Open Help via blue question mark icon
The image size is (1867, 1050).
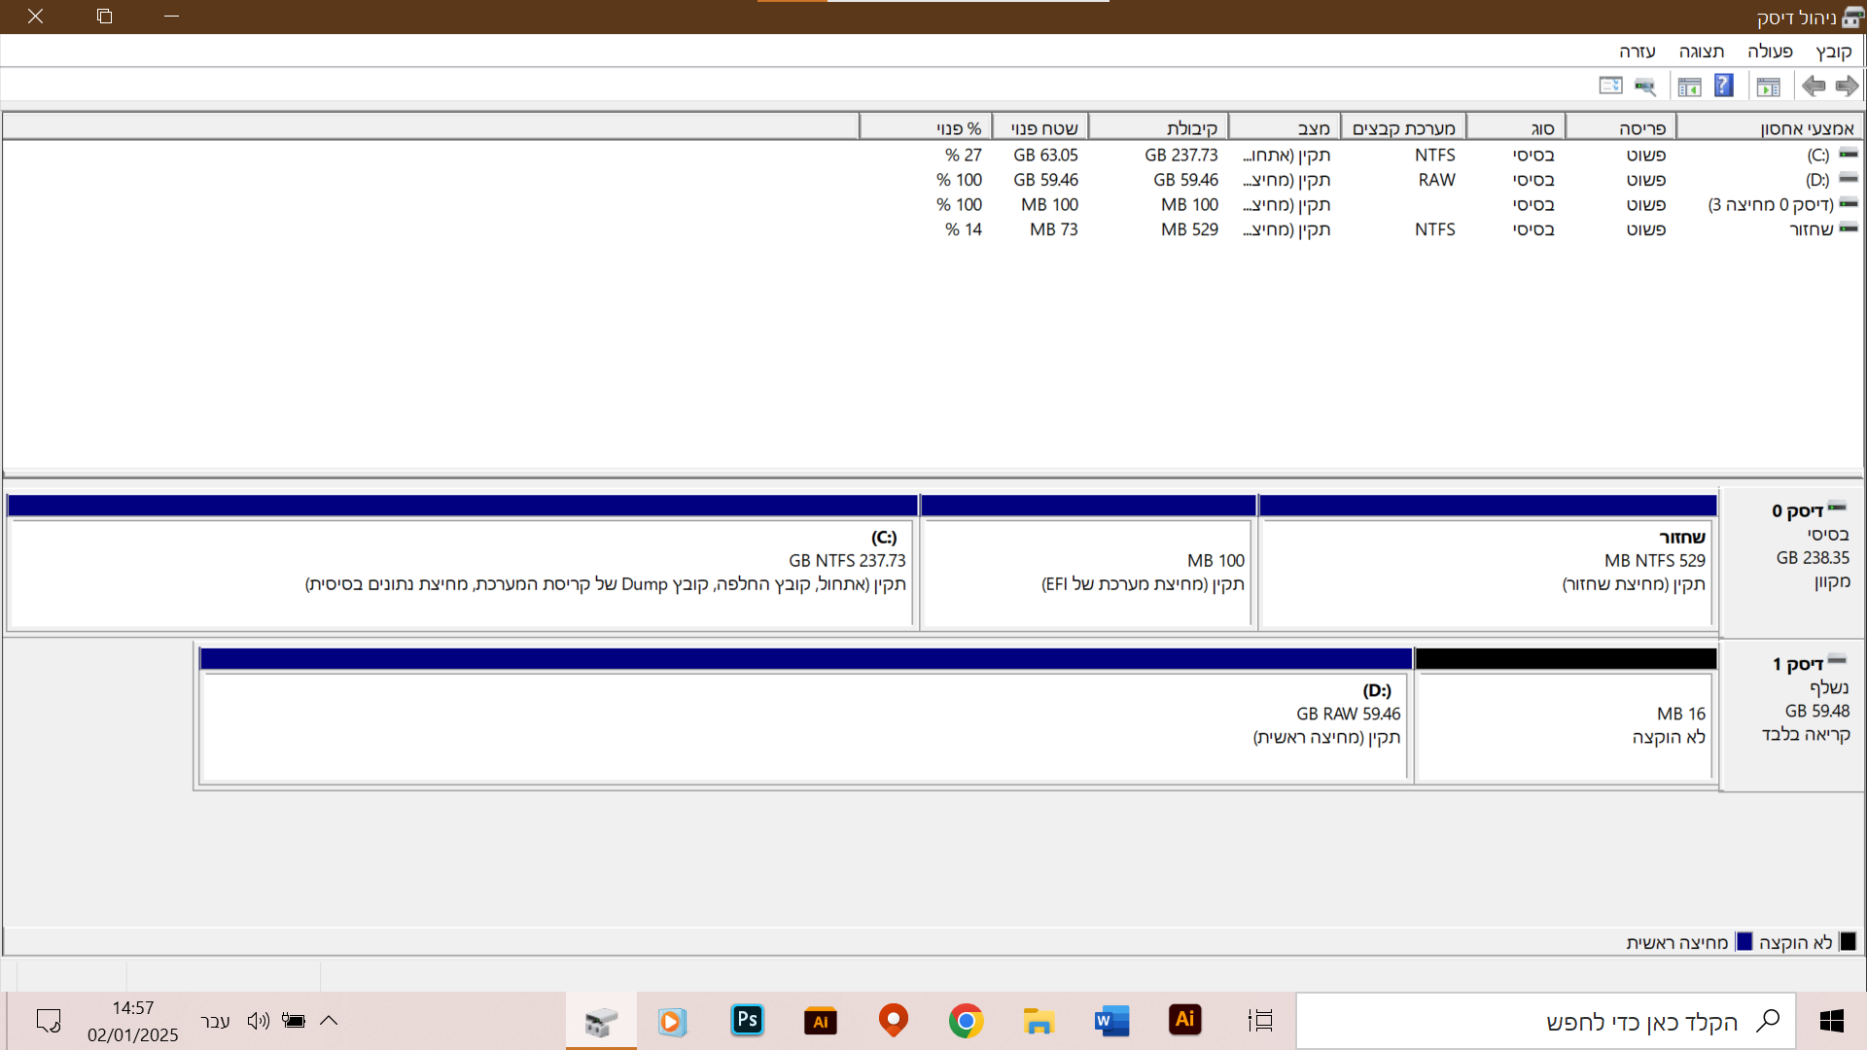[1724, 86]
